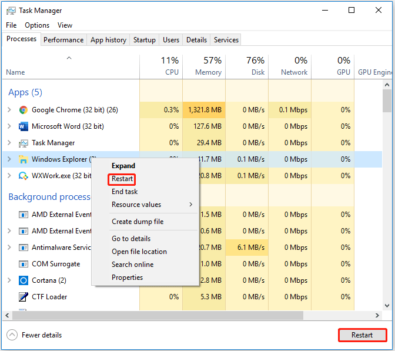The width and height of the screenshot is (395, 351).
Task: Sort by the Name column header
Action: click(71, 66)
